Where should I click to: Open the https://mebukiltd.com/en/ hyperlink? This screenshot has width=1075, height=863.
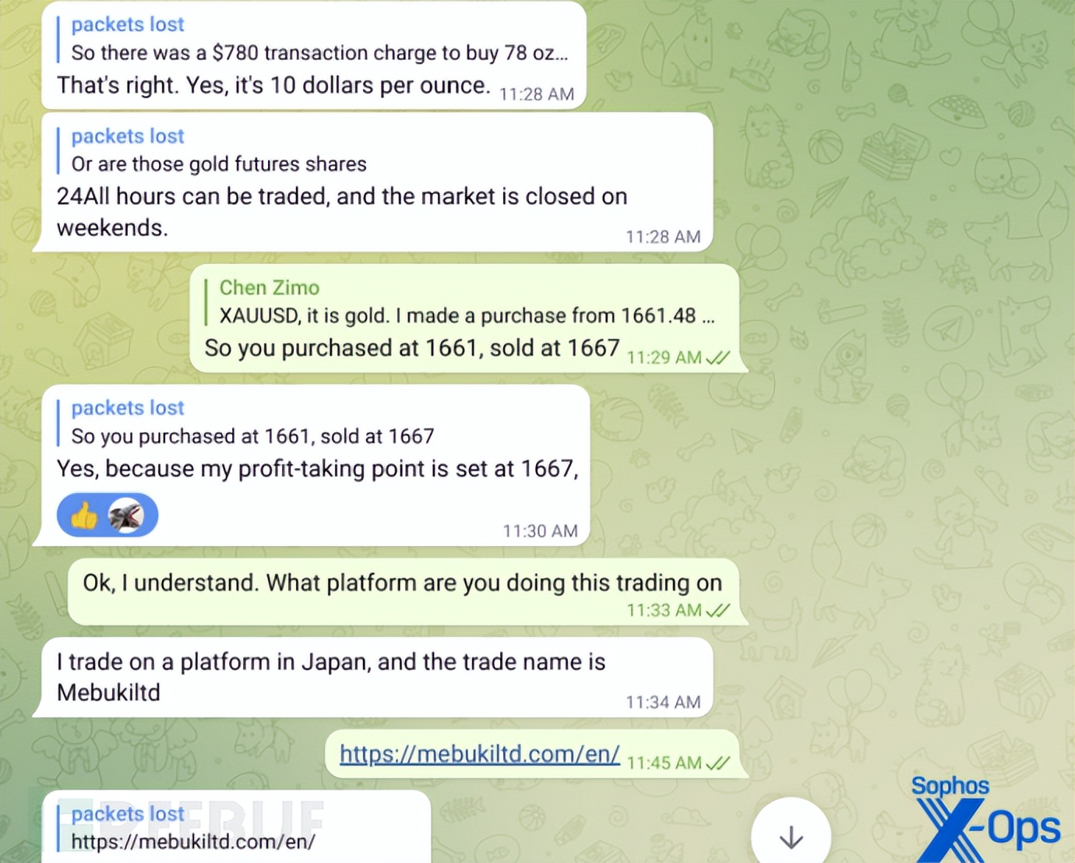tap(480, 754)
